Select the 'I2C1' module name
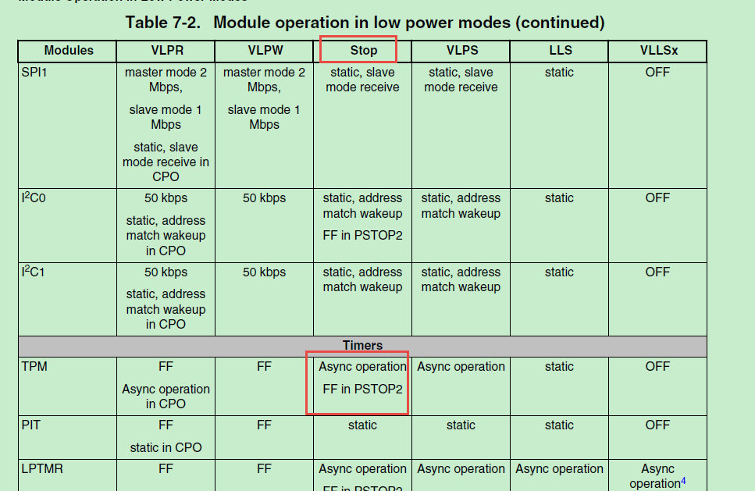The width and height of the screenshot is (755, 491). pos(33,272)
